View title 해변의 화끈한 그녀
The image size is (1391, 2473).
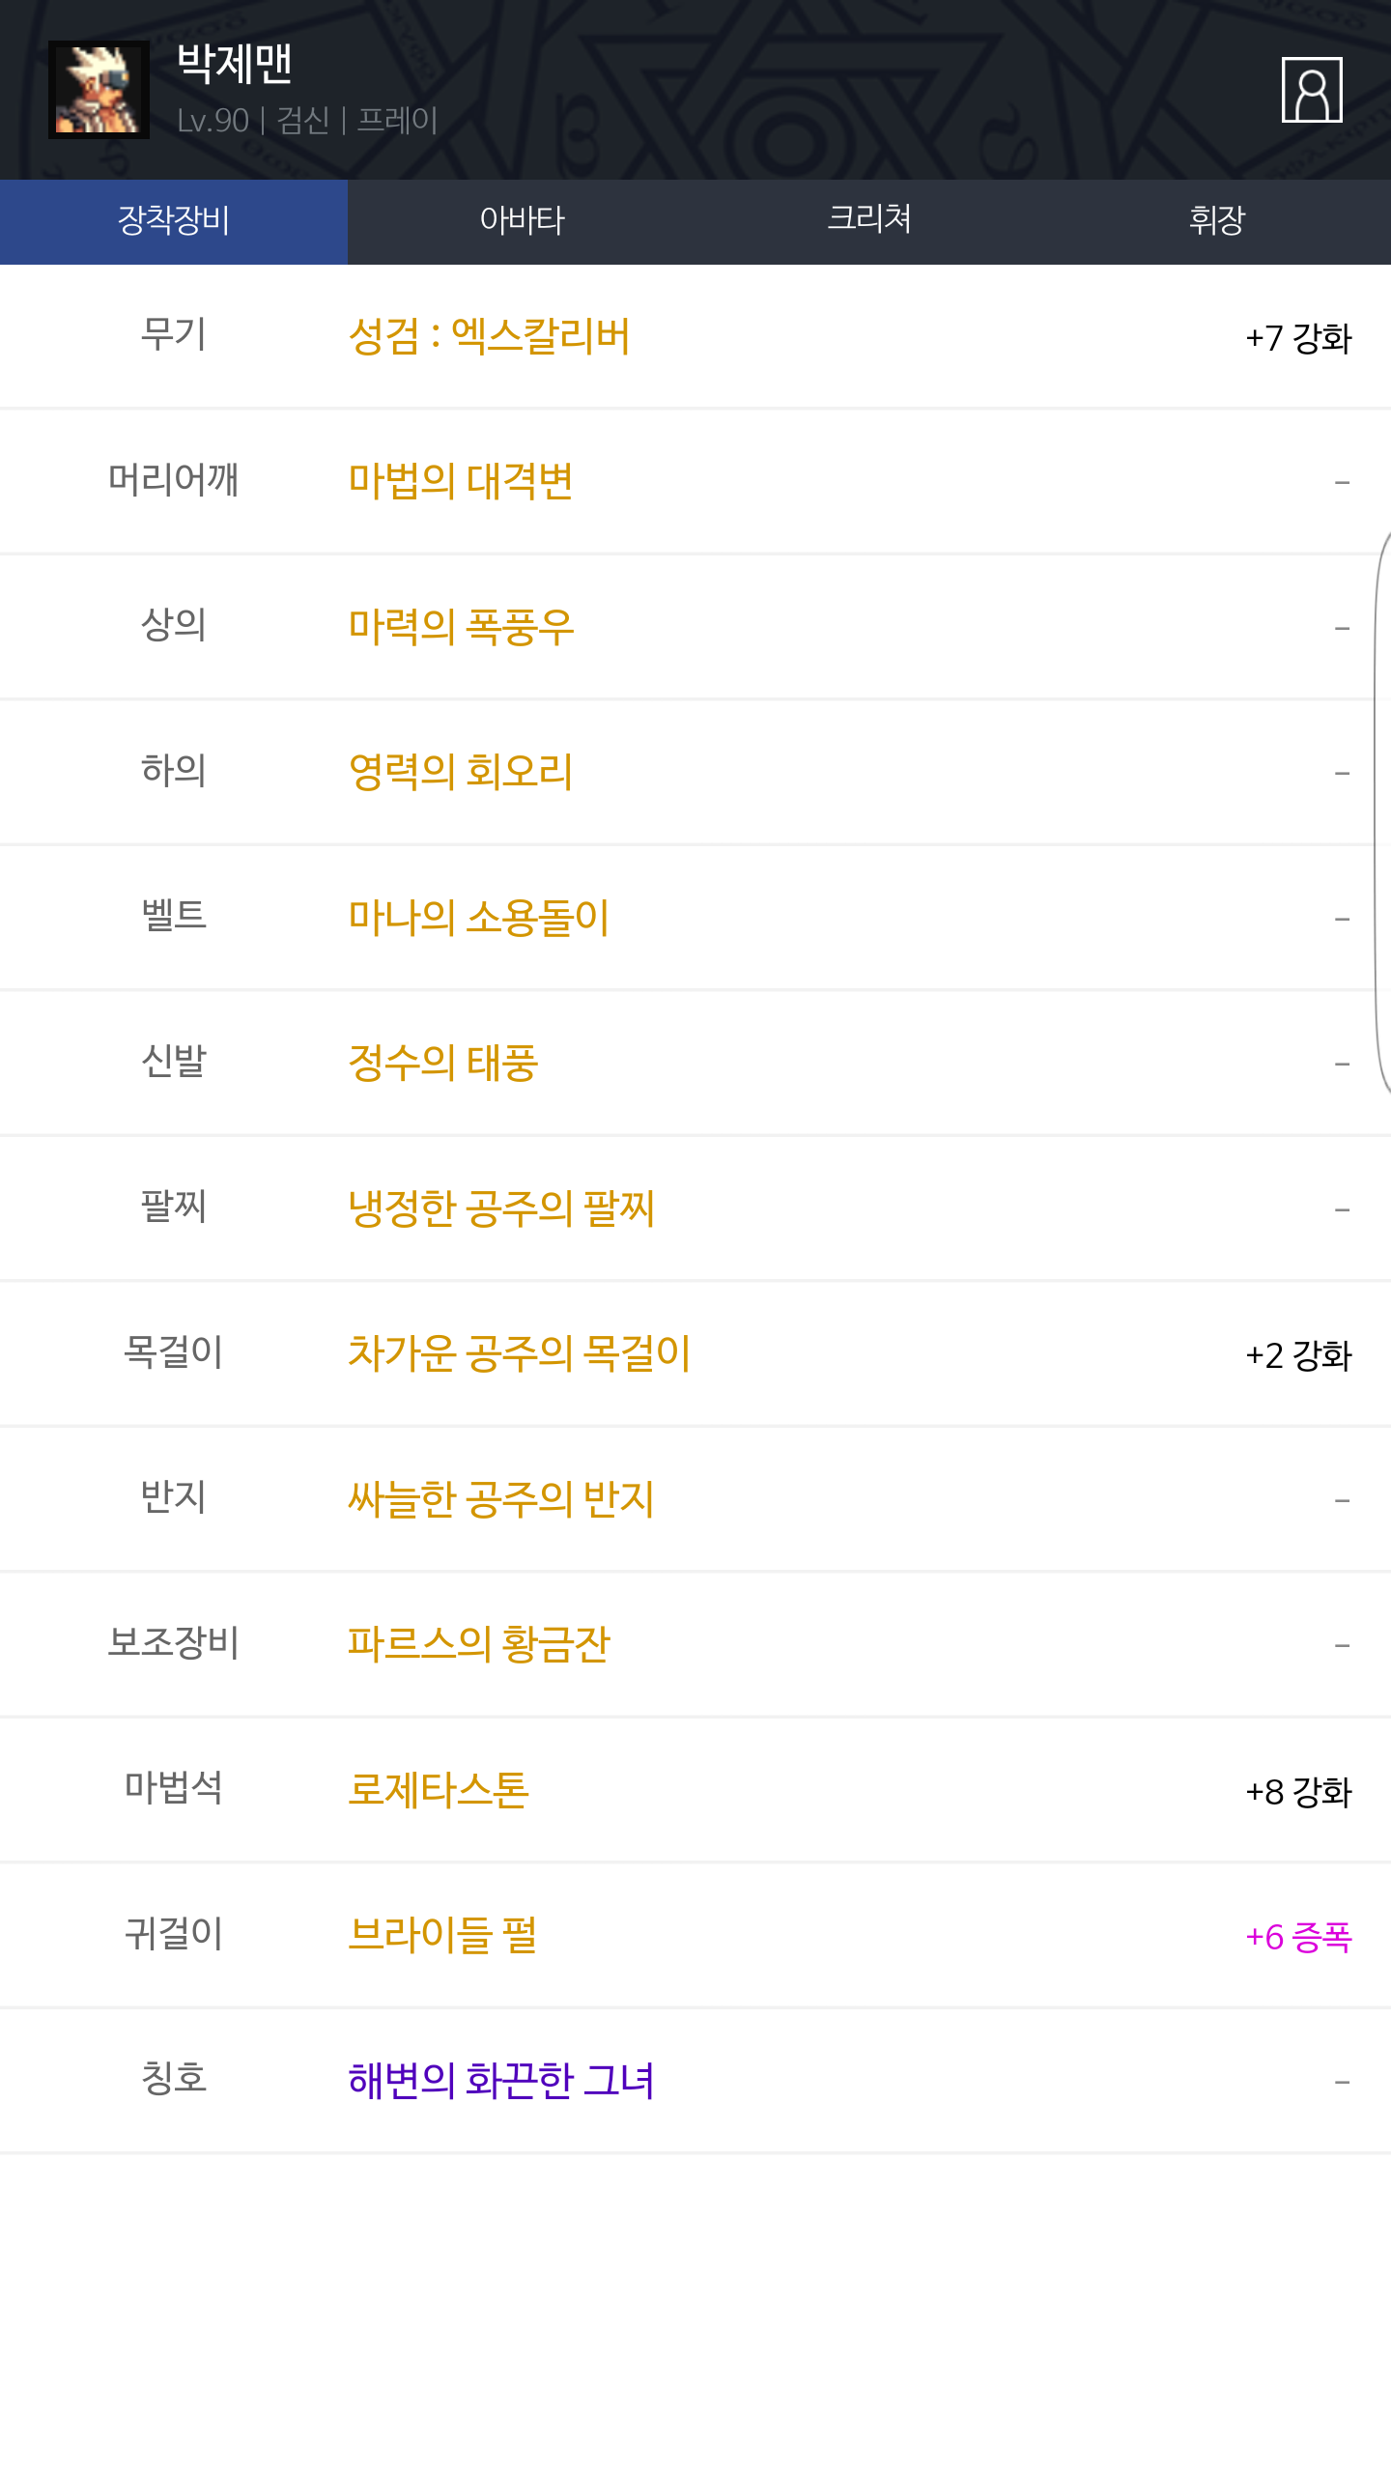pyautogui.click(x=501, y=2081)
